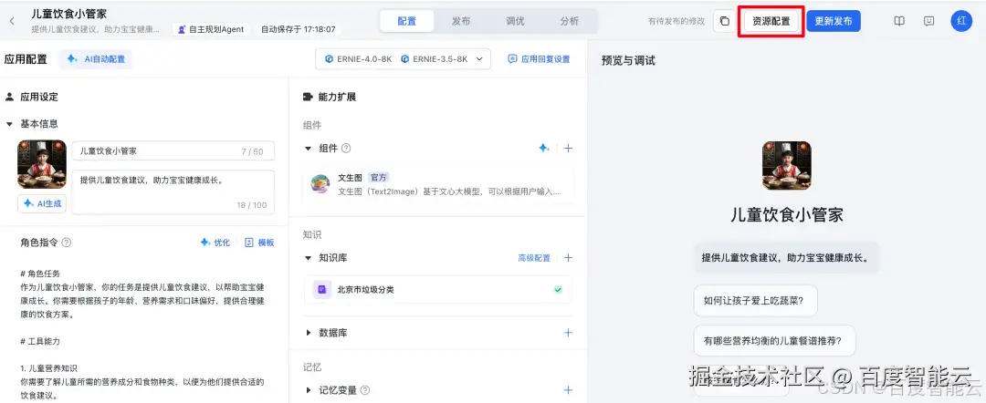Collapse the 知识库 section
The image size is (986, 403).
point(309,257)
